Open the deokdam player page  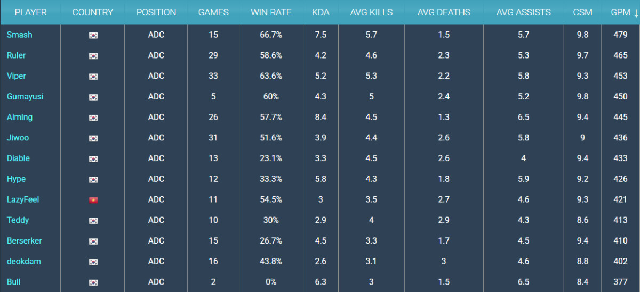pyautogui.click(x=23, y=262)
